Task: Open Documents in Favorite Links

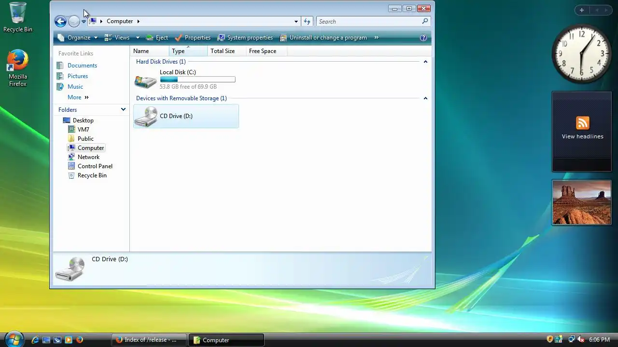Action: [x=82, y=66]
